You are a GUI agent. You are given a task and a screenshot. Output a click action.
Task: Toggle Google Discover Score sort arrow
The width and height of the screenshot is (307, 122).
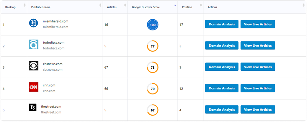[175, 5]
